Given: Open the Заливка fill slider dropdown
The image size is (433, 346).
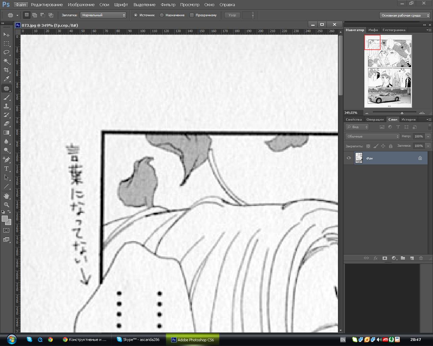Looking at the screenshot, I should pyautogui.click(x=428, y=146).
